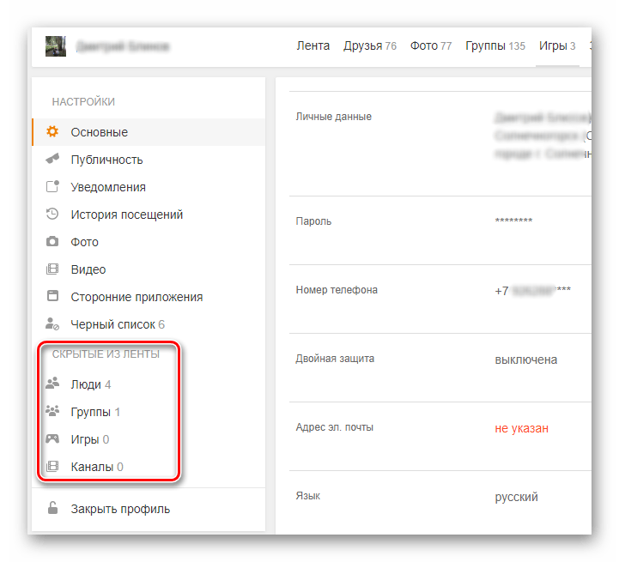This screenshot has width=619, height=562.
Task: Click the Сторонние приложения window icon
Action: click(x=52, y=296)
